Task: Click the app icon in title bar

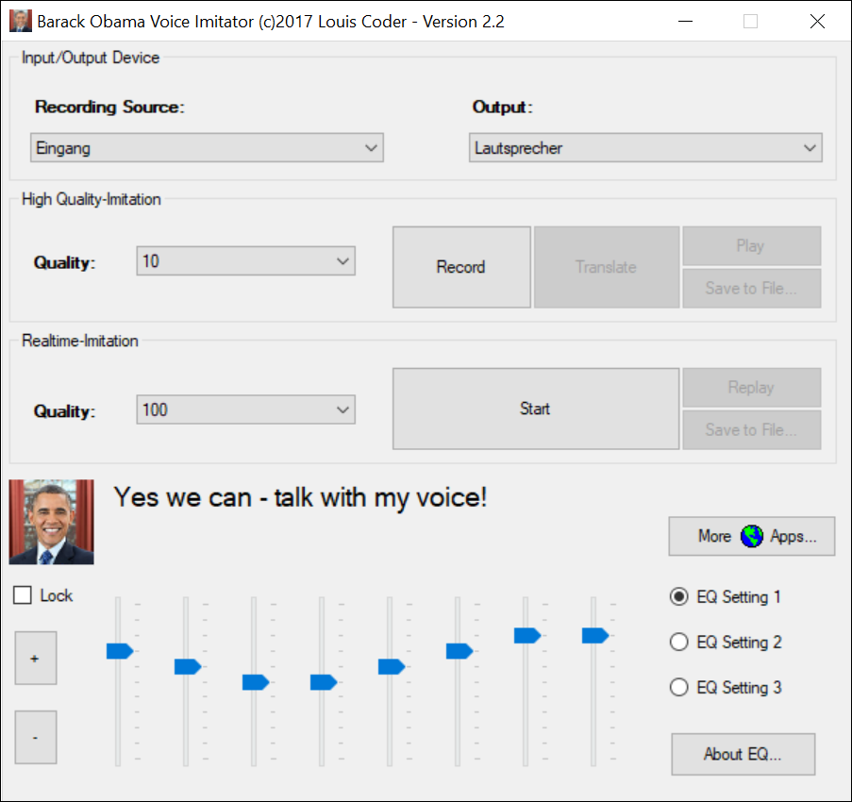Action: (20, 21)
